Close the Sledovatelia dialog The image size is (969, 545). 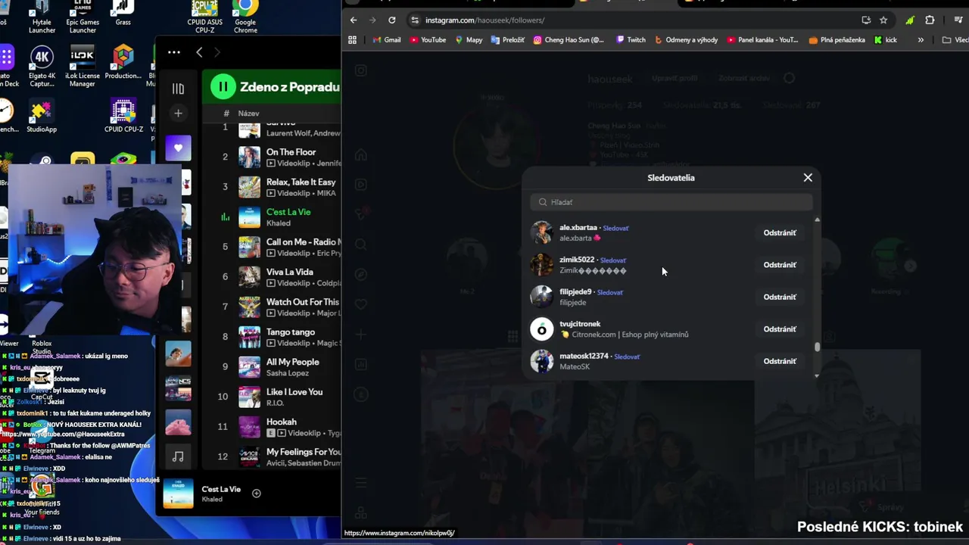pyautogui.click(x=808, y=178)
